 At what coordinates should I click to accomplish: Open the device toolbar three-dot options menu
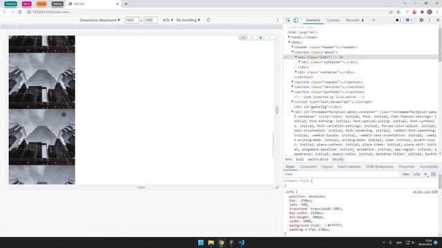click(278, 20)
